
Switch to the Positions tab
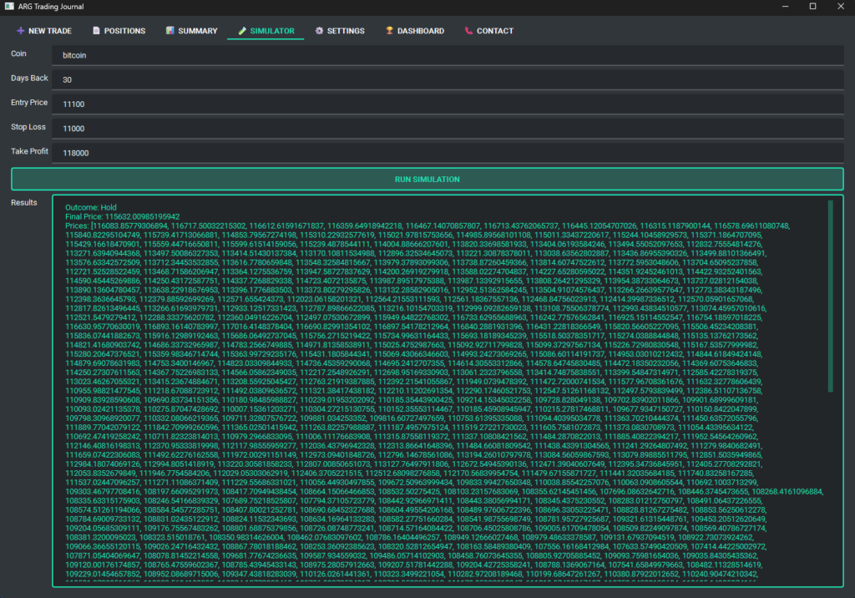(x=119, y=31)
